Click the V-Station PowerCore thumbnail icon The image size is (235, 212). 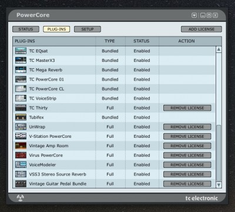[x=21, y=136]
